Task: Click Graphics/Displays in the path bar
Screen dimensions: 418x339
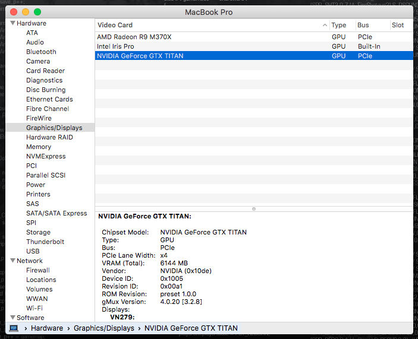Action: coord(104,328)
